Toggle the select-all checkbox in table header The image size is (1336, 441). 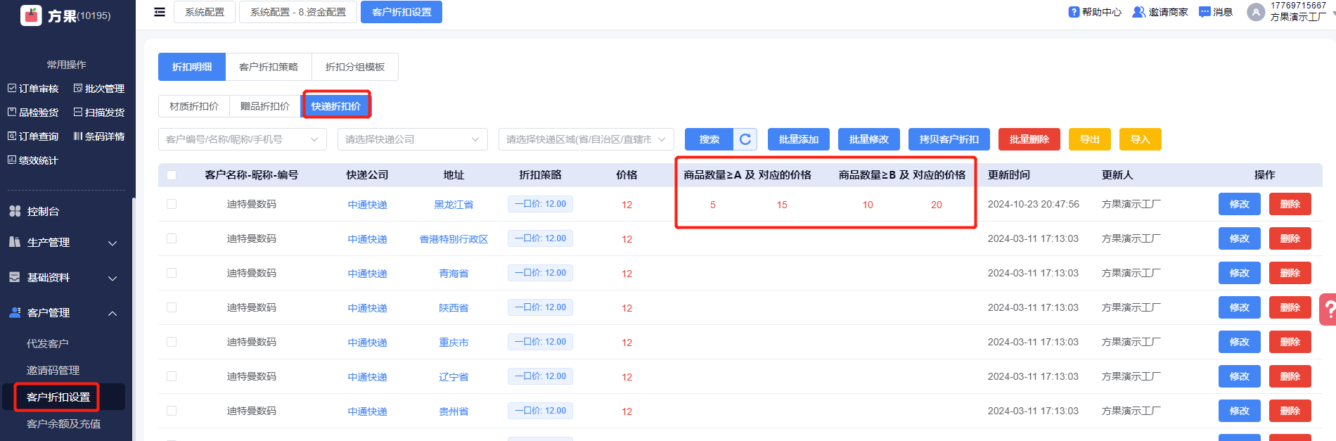pos(172,175)
